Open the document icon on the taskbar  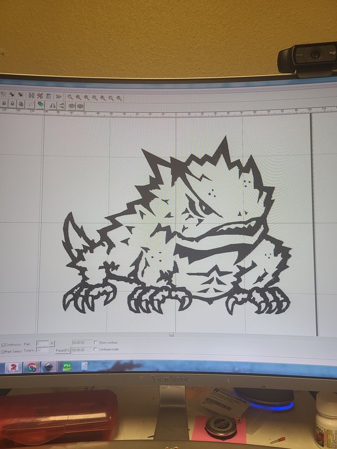85,366
